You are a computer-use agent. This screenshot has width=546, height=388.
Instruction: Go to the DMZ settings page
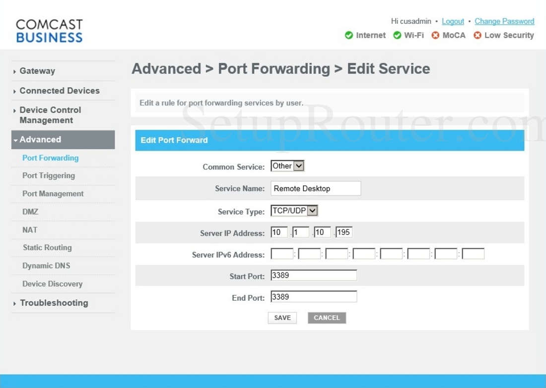30,212
